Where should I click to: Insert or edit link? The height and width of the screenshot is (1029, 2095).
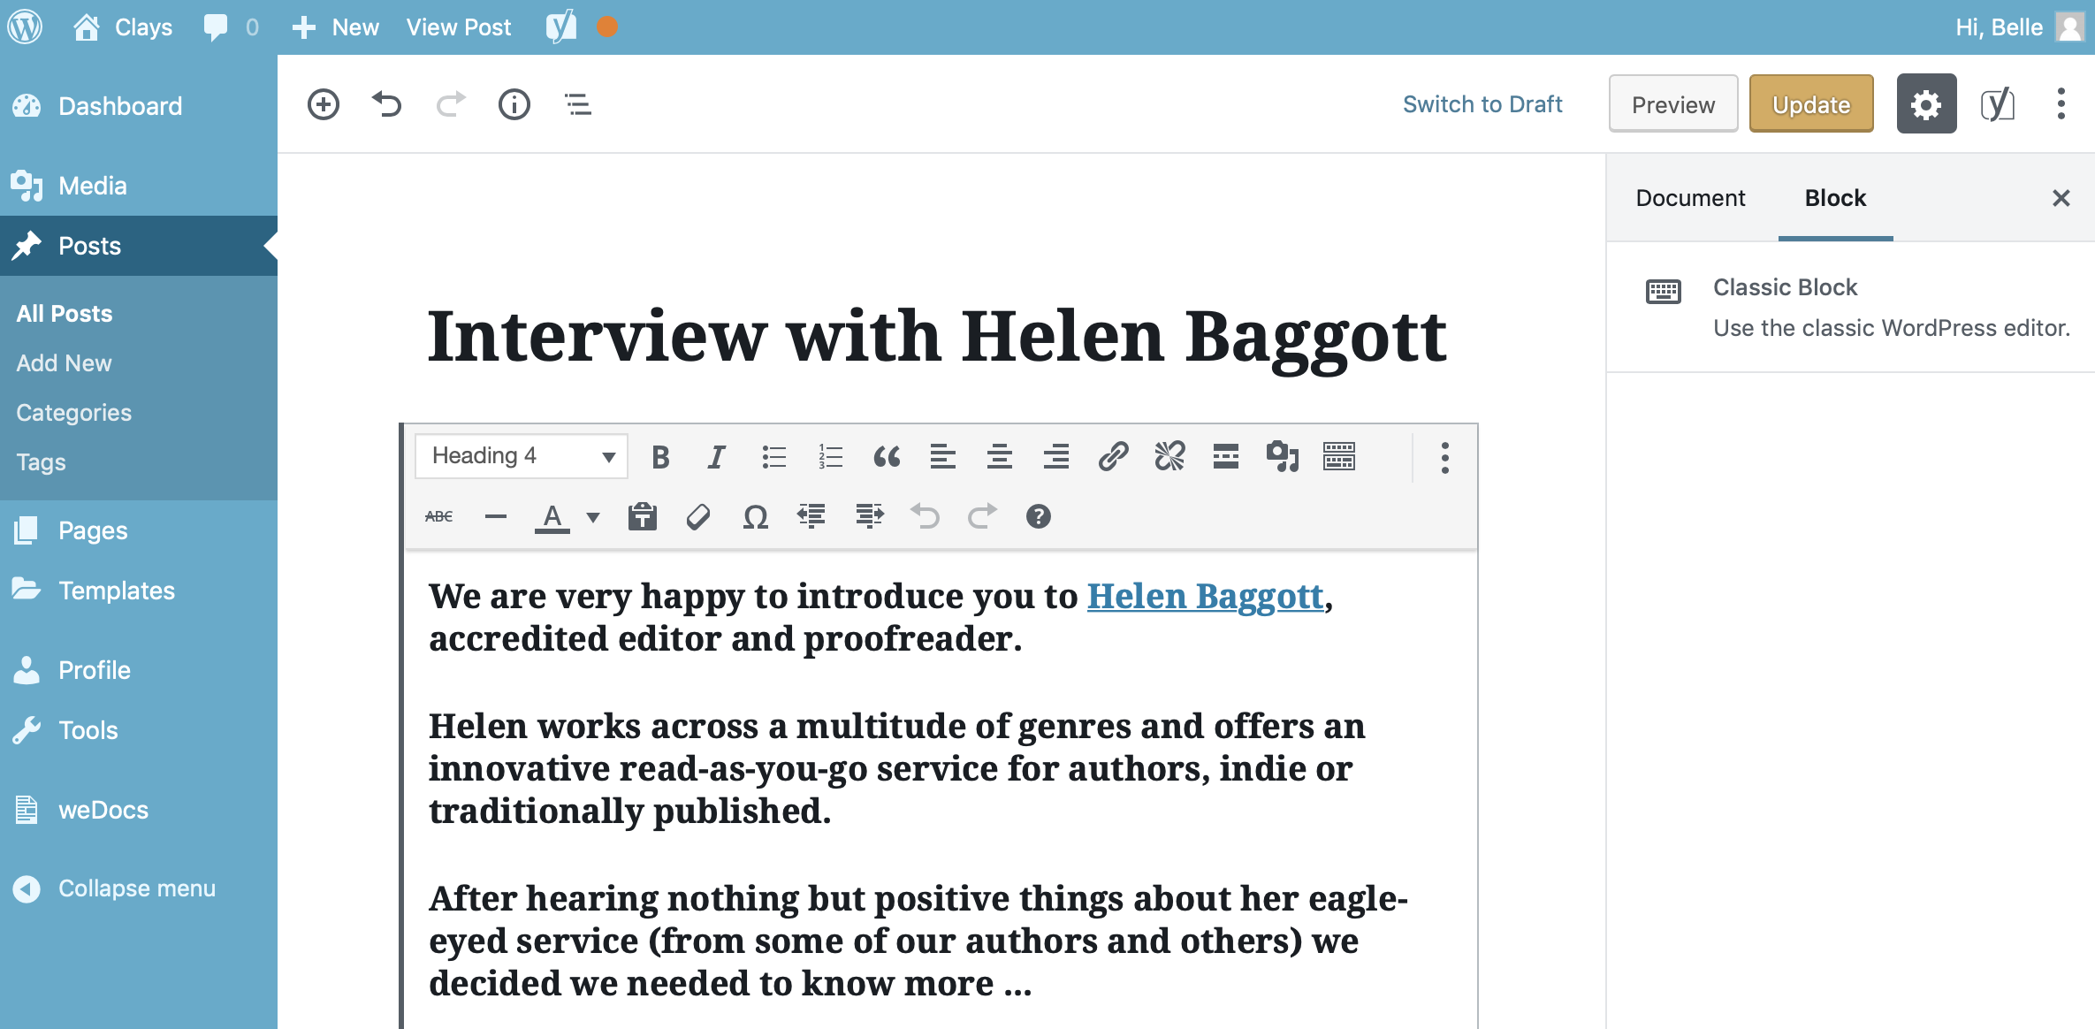[1113, 457]
